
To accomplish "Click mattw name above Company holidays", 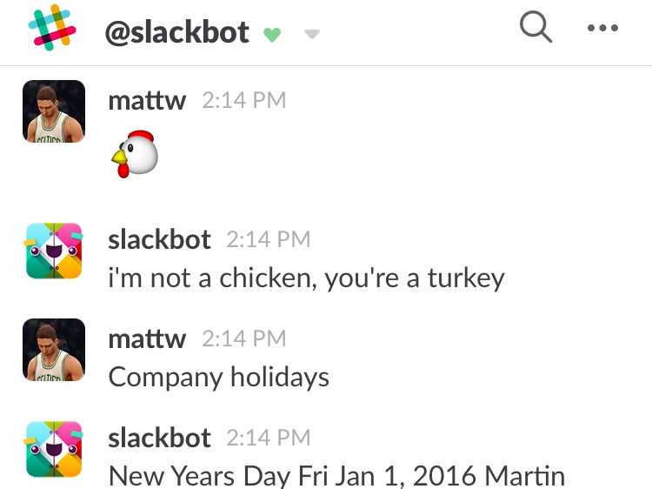I will [x=147, y=338].
